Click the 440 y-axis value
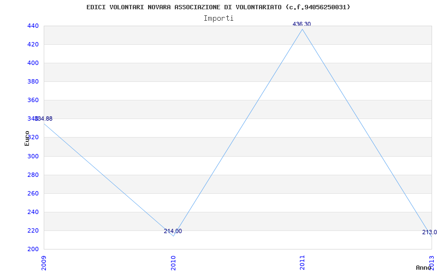Viewport: 437px width, 273px height. 33,26
